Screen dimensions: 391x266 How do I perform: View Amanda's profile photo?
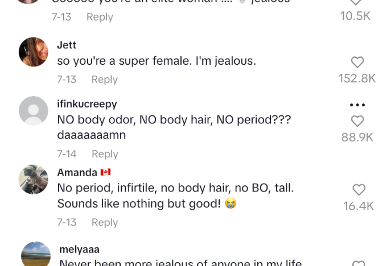[x=34, y=180]
